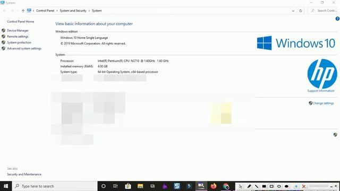Click the shield icon beside Remote settings
Screen dimensions: 340x191
3,37
